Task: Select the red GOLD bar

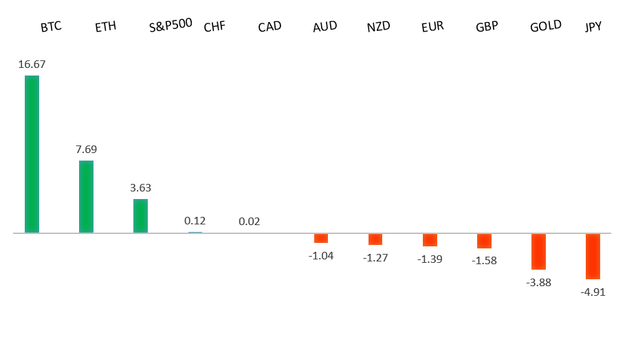Action: 538,251
